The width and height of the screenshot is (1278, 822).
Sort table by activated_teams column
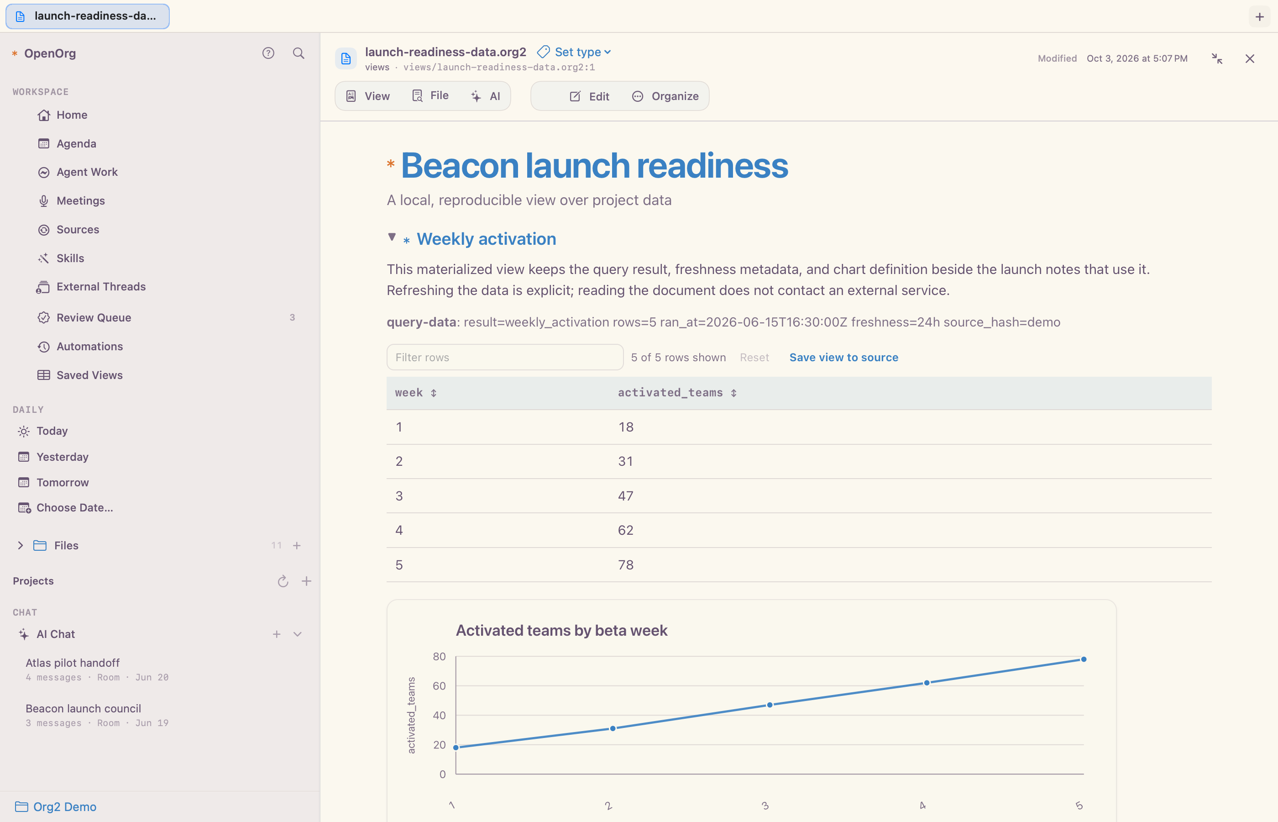click(677, 393)
